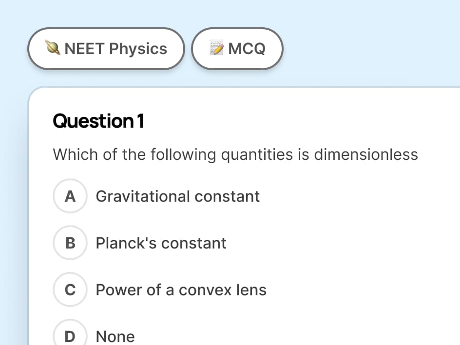This screenshot has width=460, height=345.
Task: Click the Question 1 heading
Action: (98, 121)
